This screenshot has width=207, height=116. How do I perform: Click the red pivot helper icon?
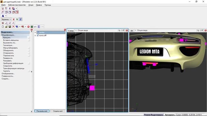tap(3, 23)
